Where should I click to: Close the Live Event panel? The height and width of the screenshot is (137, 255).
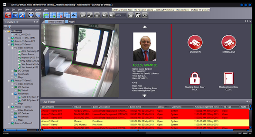[x=250, y=101]
